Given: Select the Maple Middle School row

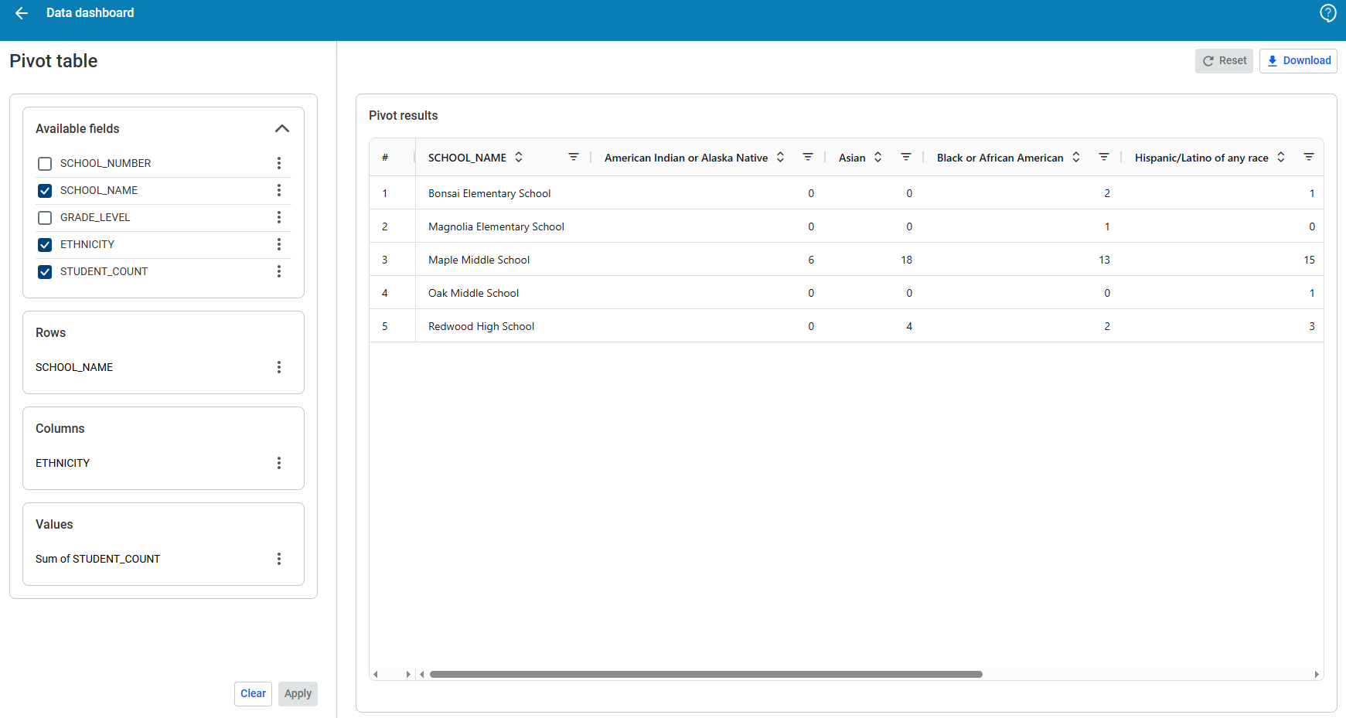Looking at the screenshot, I should click(479, 260).
